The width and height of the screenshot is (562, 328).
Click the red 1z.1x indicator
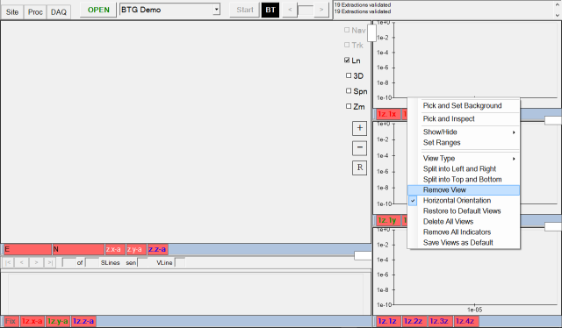pos(387,114)
